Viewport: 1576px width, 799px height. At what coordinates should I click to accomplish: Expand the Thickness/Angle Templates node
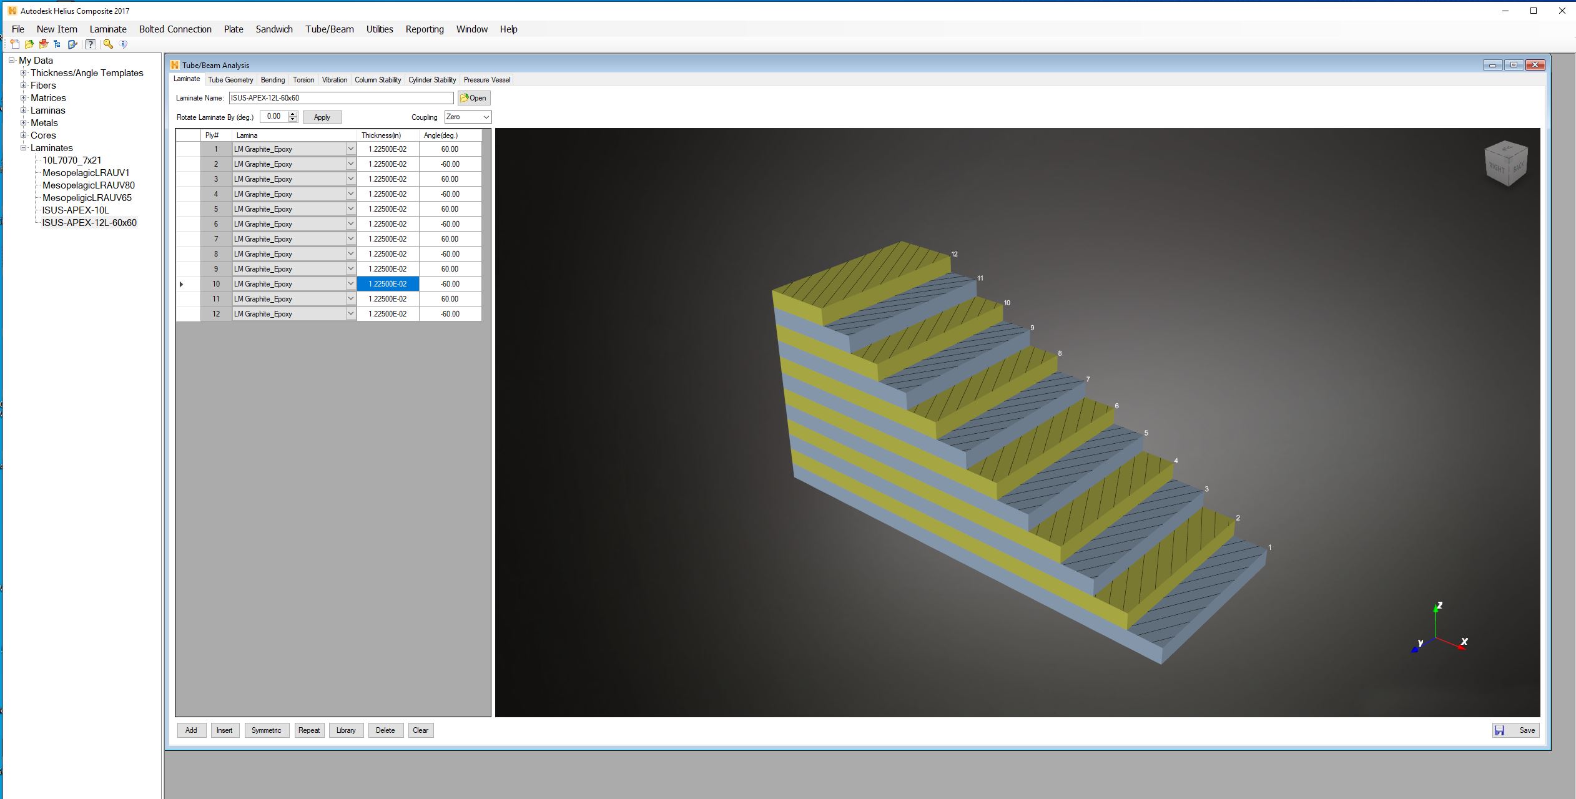coord(24,73)
